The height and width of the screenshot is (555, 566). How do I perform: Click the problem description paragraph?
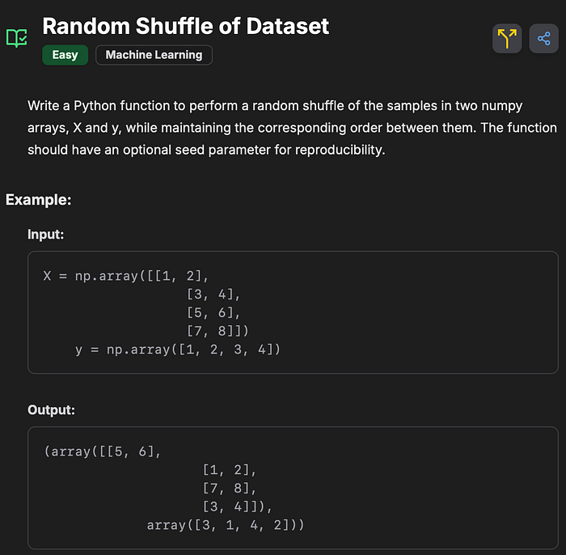[x=291, y=128]
